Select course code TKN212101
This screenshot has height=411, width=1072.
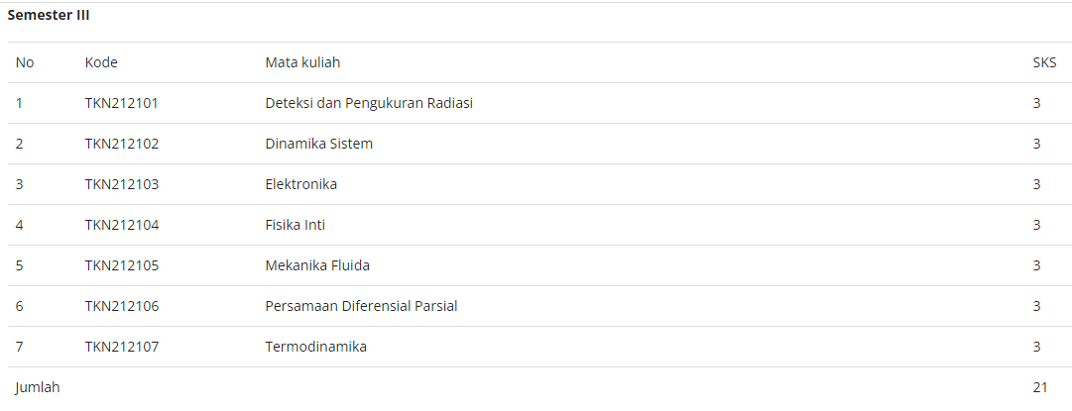coord(122,103)
